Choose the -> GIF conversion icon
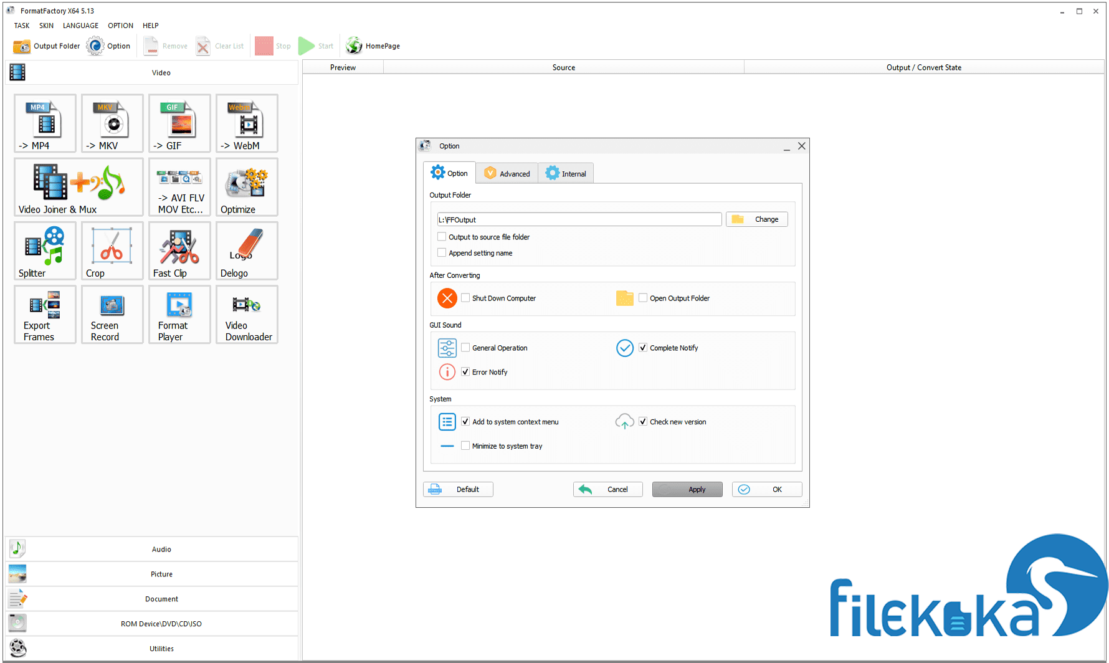Image resolution: width=1109 pixels, height=663 pixels. coord(179,123)
